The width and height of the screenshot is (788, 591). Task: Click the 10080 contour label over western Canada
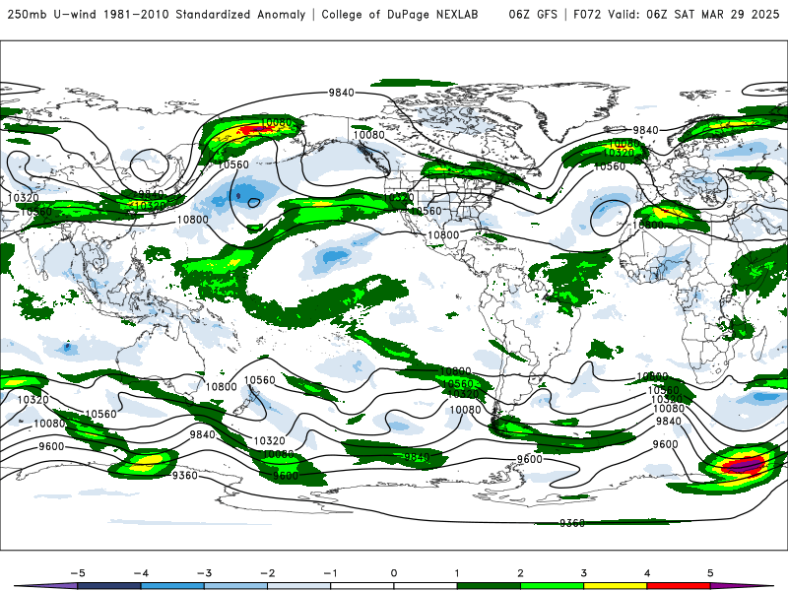pos(368,135)
